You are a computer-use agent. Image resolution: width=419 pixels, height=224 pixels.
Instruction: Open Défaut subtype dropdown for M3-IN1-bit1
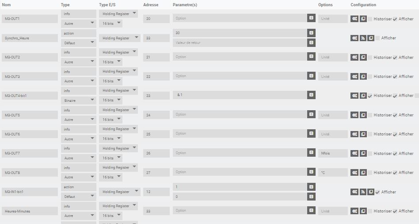(x=79, y=197)
